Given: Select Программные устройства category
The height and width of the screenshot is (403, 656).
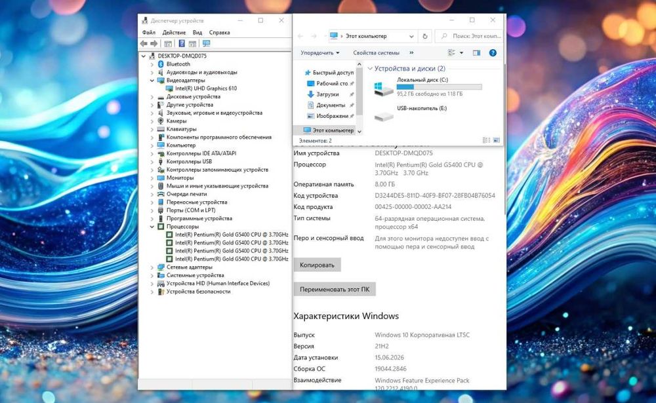Looking at the screenshot, I should [x=199, y=218].
